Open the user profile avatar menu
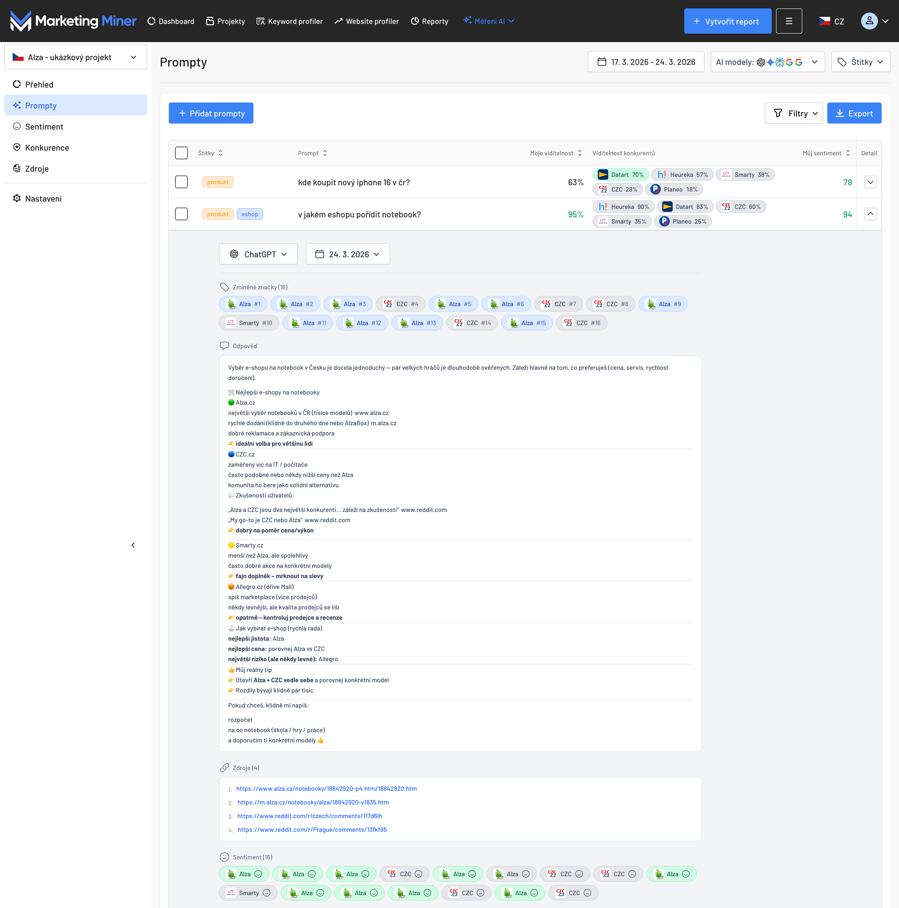899x908 pixels. click(x=869, y=21)
